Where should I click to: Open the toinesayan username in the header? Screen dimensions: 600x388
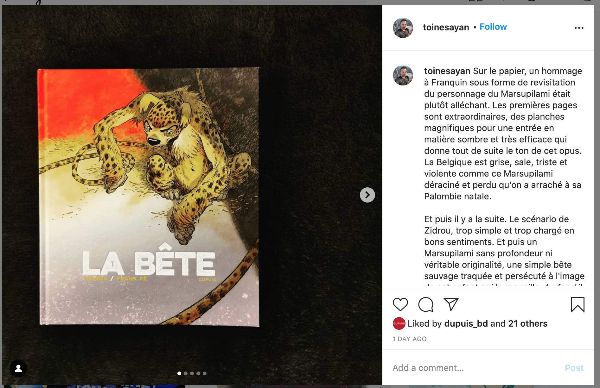446,28
